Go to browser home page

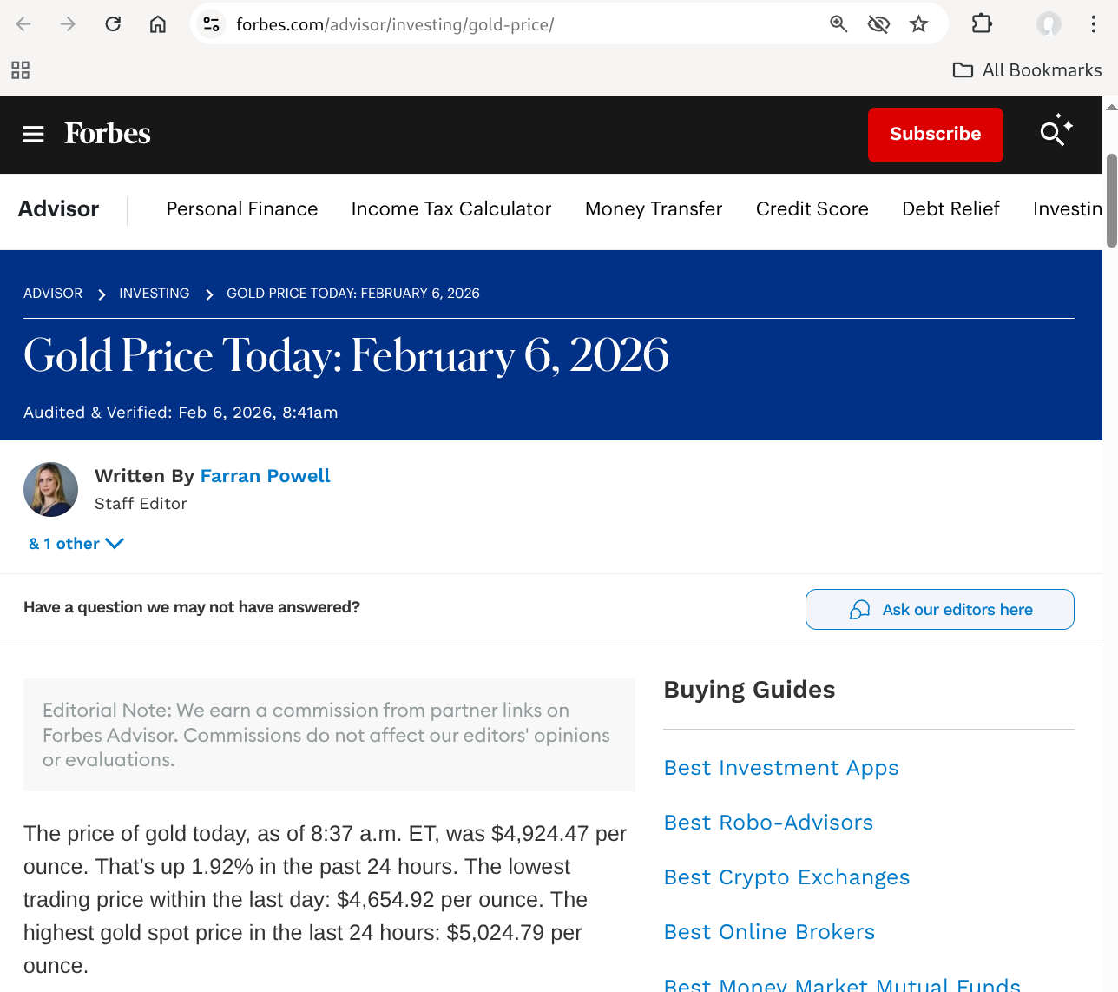(157, 23)
